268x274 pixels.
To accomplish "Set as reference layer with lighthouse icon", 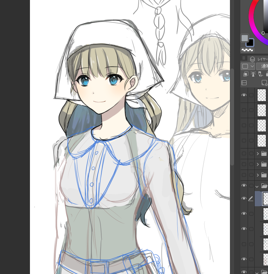I will (253, 74).
